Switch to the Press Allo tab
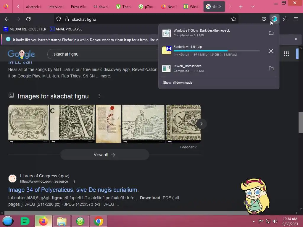 (78, 7)
